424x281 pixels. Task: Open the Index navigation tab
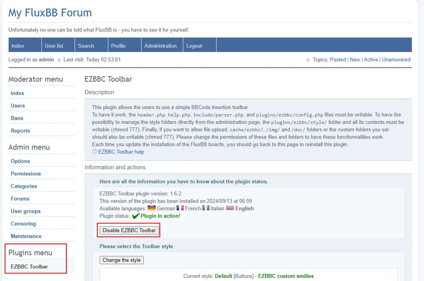25,45
